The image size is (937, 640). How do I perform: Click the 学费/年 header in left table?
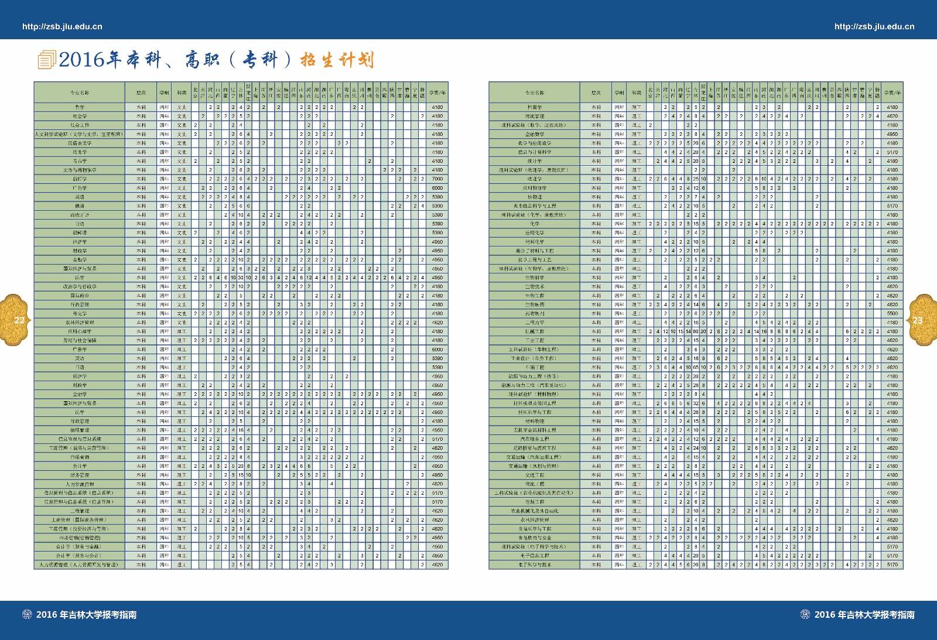[x=437, y=93]
